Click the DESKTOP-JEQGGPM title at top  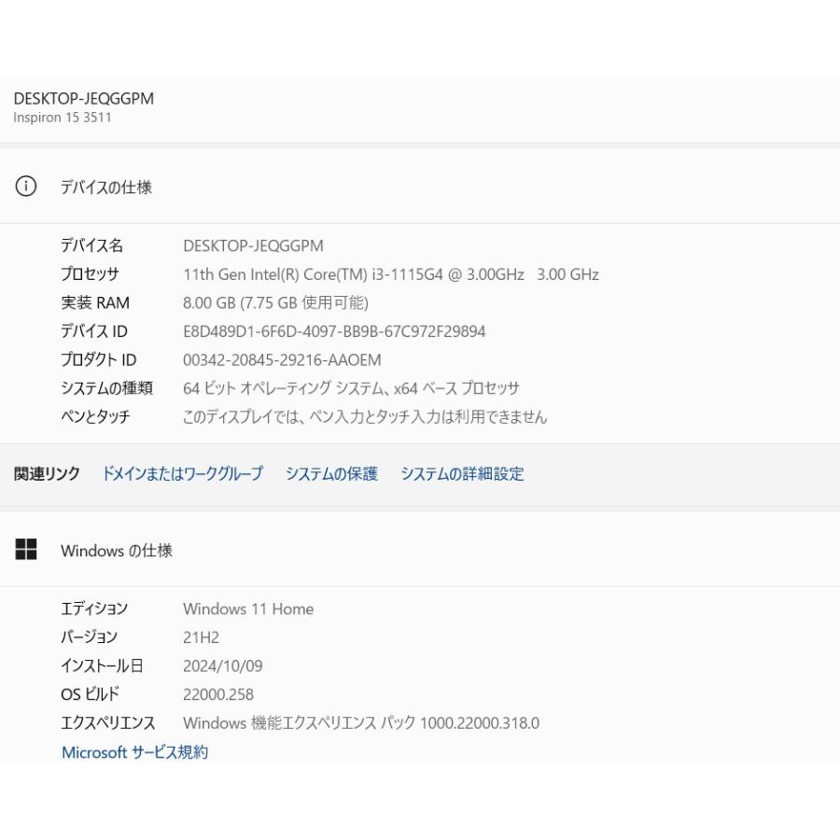(84, 99)
